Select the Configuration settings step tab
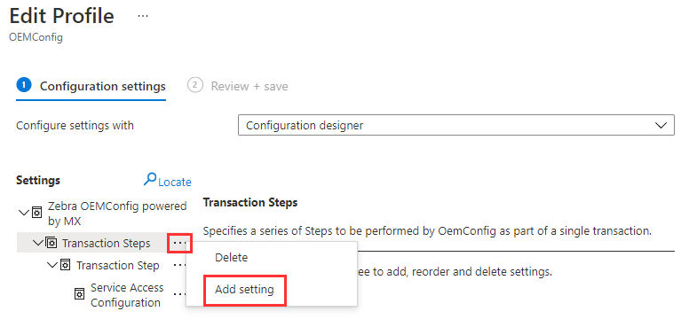This screenshot has width=689, height=319. (91, 86)
